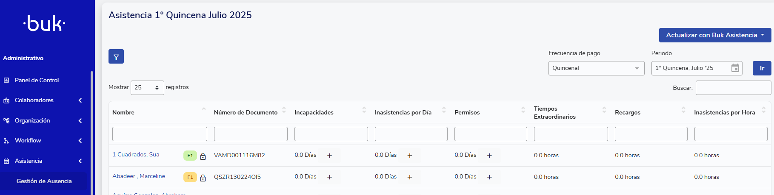Open the 1 Cuadrados, Sua employee link

[x=136, y=155]
